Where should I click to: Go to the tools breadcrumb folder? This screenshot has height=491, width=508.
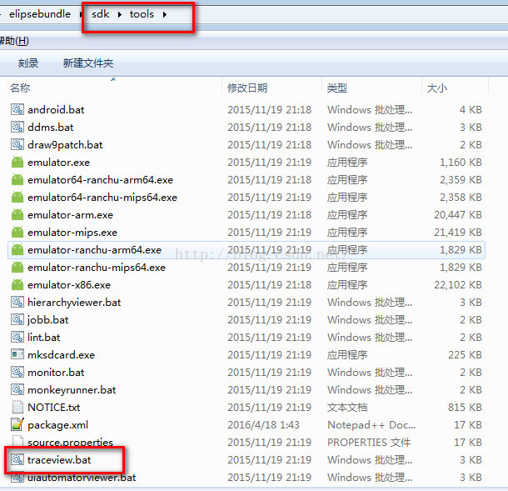pos(142,14)
